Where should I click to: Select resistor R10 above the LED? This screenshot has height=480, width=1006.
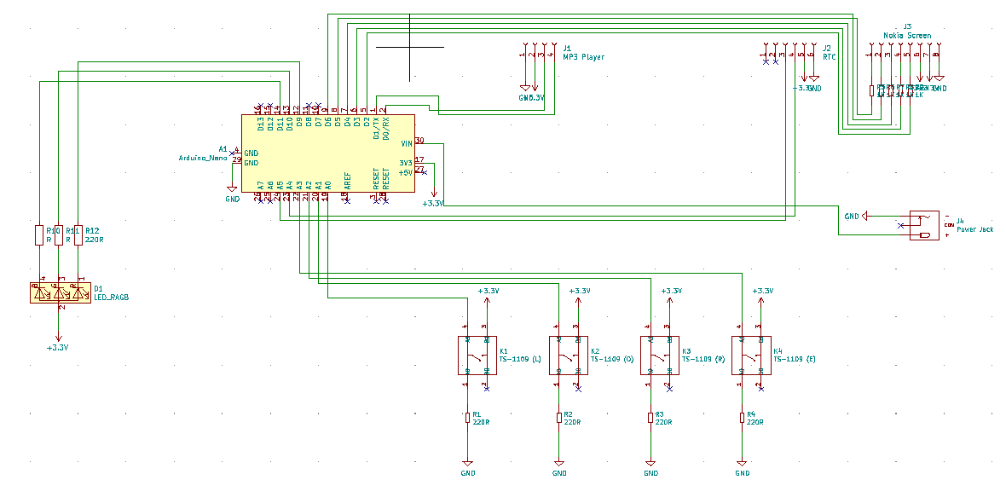tap(38, 234)
